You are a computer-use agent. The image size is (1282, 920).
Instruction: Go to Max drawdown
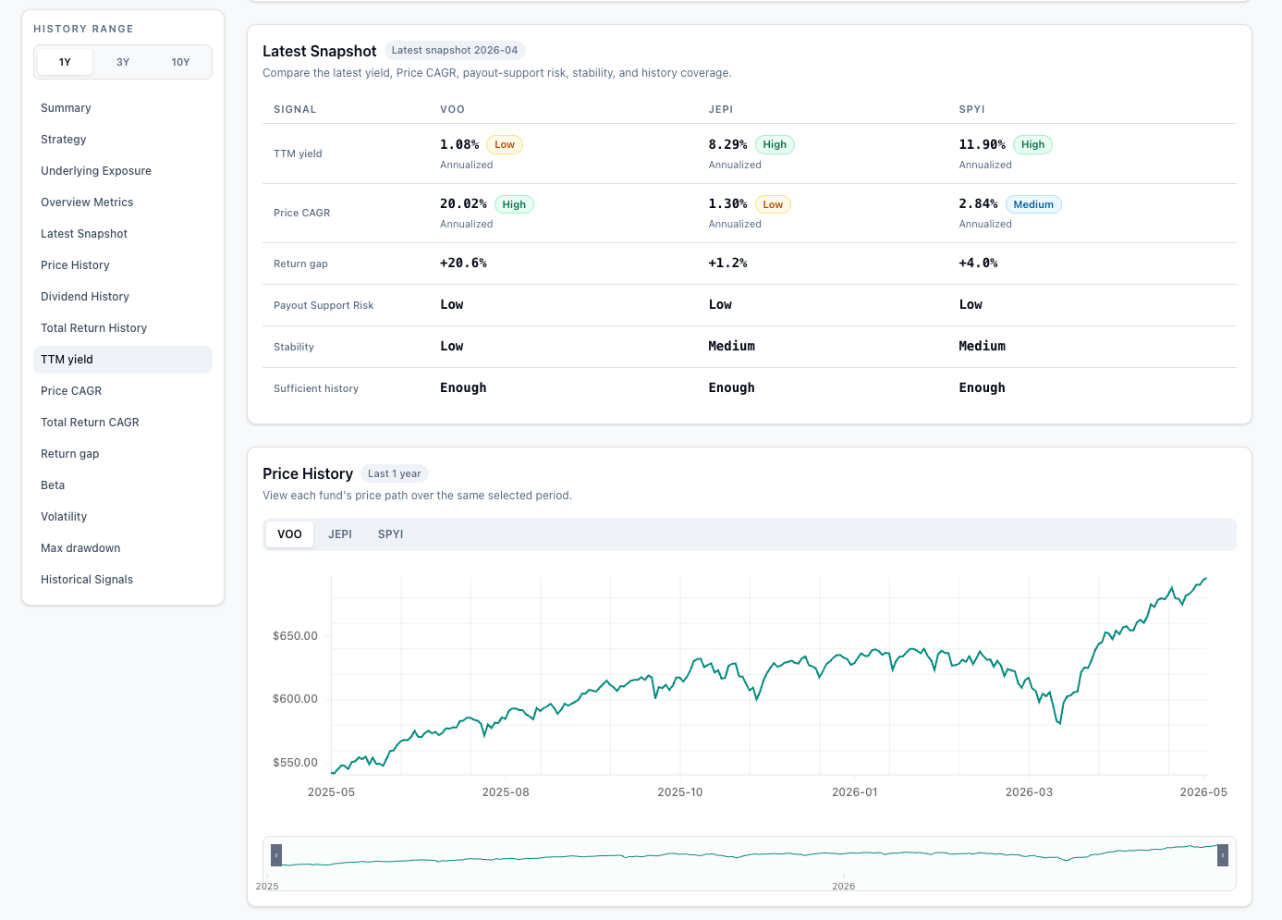[x=123, y=548]
